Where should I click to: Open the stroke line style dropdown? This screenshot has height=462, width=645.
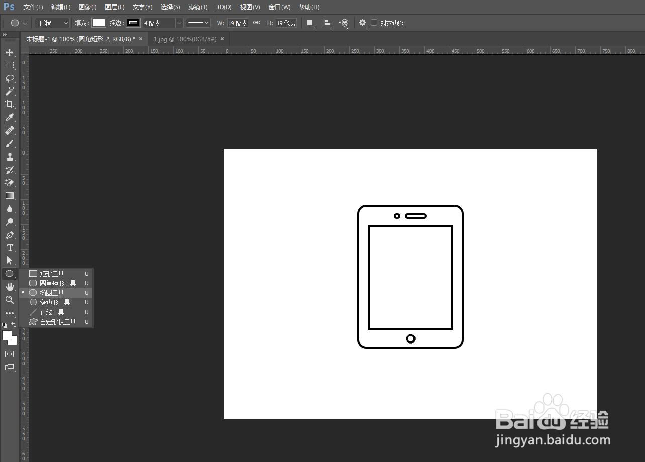198,23
